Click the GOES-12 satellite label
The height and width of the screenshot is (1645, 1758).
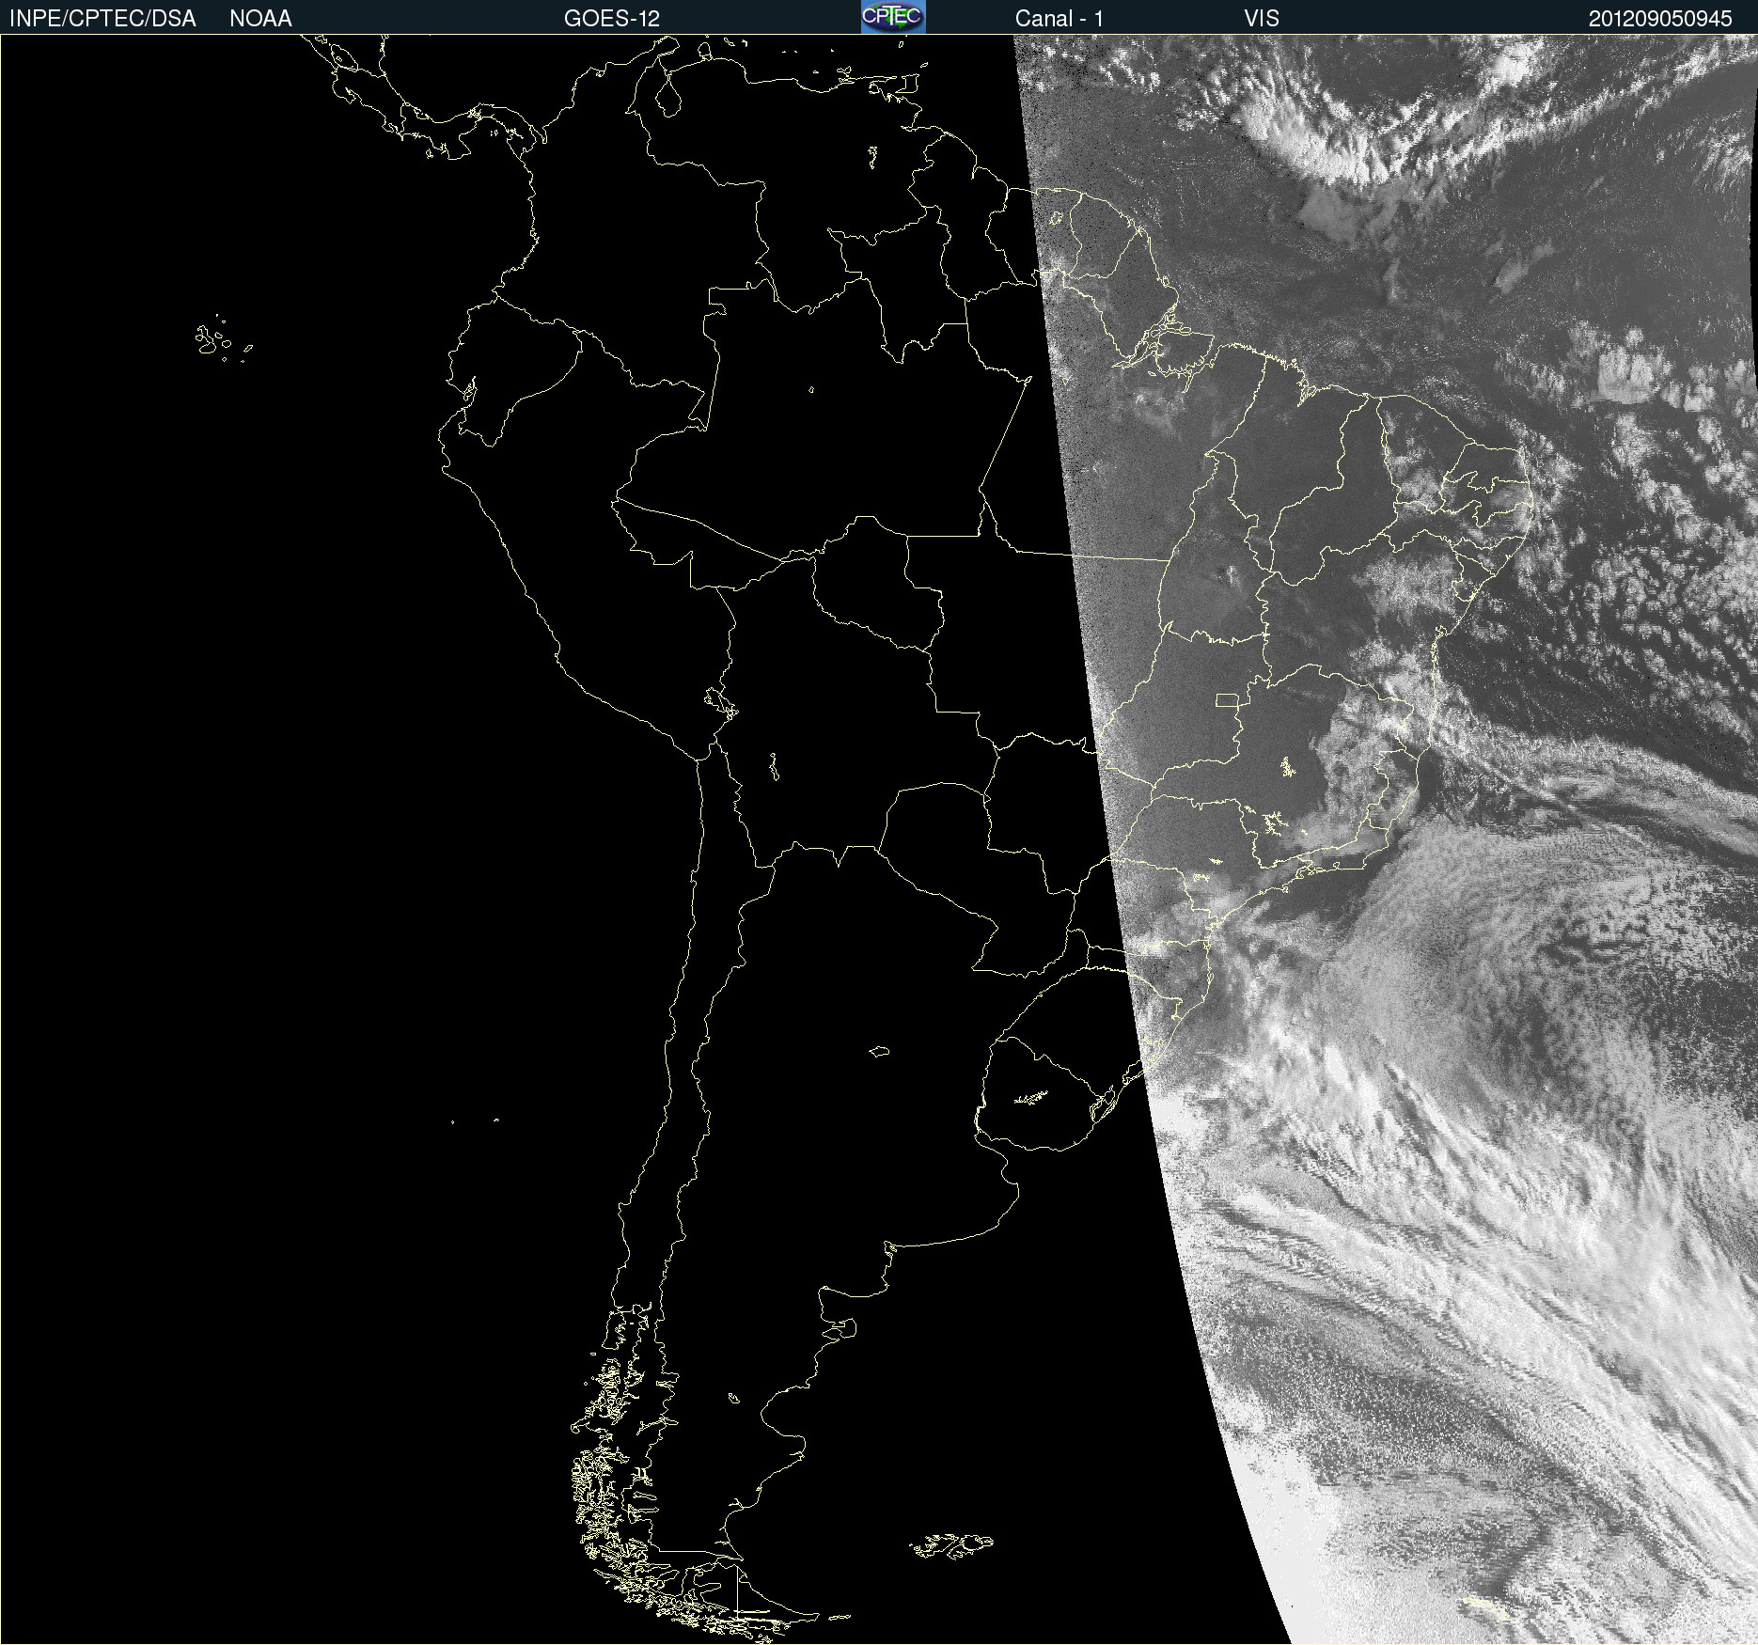pyautogui.click(x=612, y=19)
